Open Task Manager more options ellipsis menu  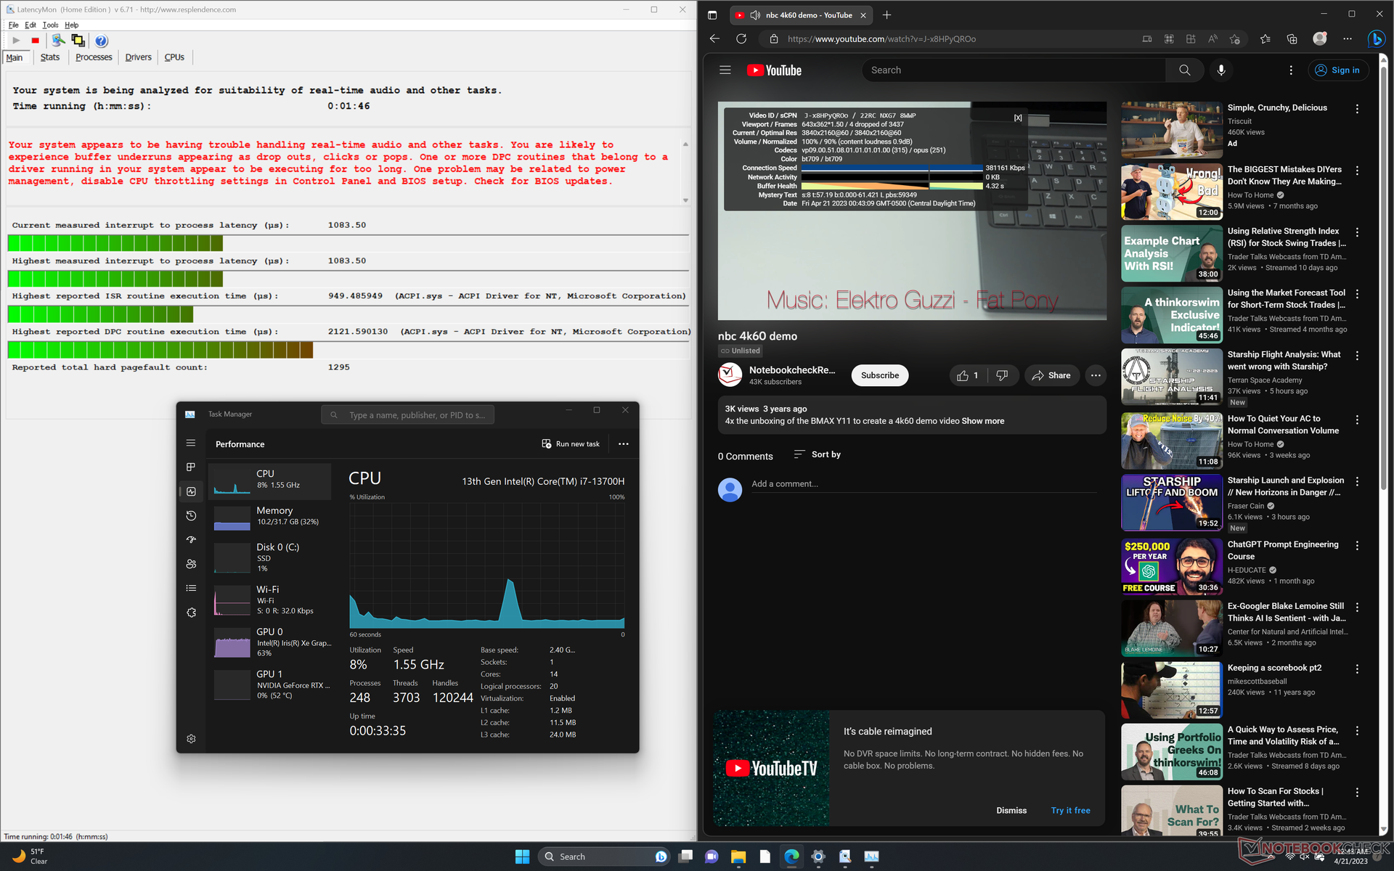click(623, 444)
